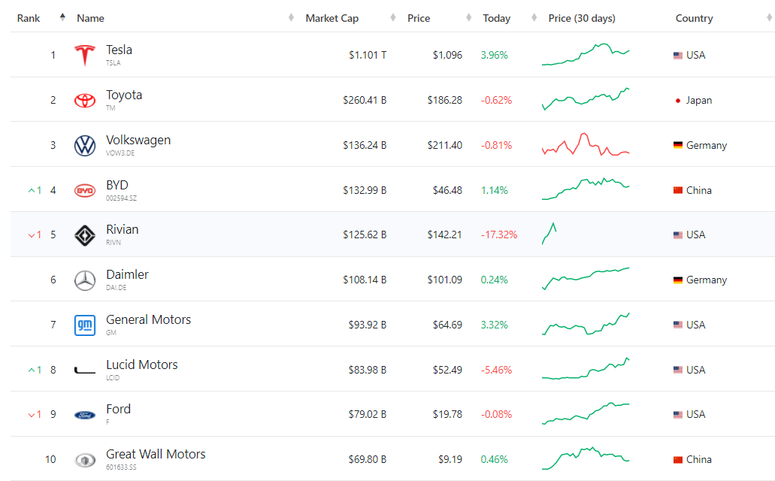The image size is (775, 481).
Task: Click the Tesla logo icon
Action: coord(84,55)
